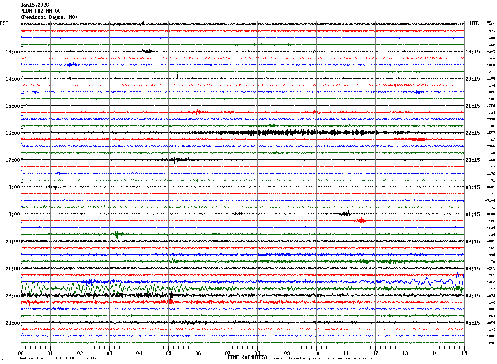This screenshot has width=497, height=364.
Task: Click the (Pemiscot Bayou, MO) location text
Action: [x=48, y=17]
